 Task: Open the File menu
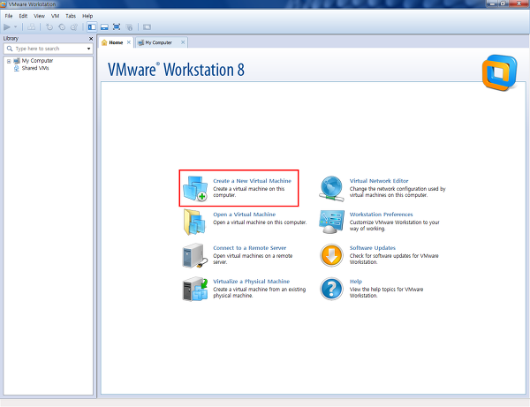[x=9, y=16]
